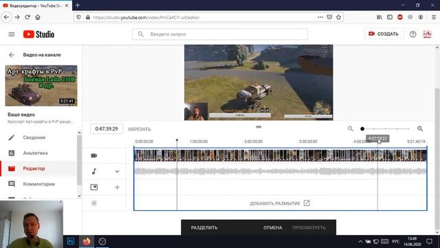Click the browser back arrow
This screenshot has height=248, width=440.
pyautogui.click(x=6, y=17)
